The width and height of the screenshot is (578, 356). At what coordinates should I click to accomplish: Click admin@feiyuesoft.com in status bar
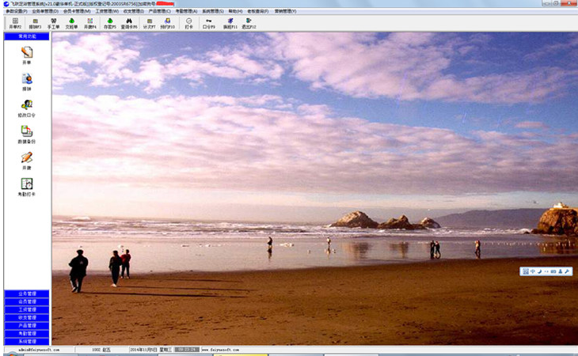(39, 350)
